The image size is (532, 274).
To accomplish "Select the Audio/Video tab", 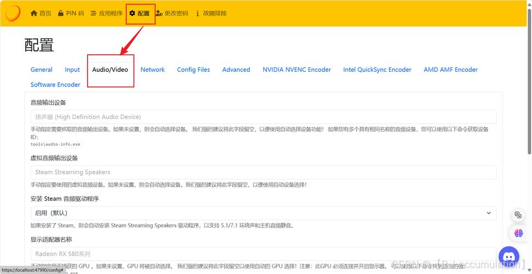I will tap(110, 70).
